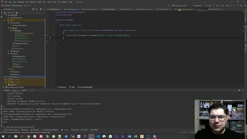Expand Scratches and Consoles node
Image resolution: width=247 pixels, height=139 pixels.
4,87
